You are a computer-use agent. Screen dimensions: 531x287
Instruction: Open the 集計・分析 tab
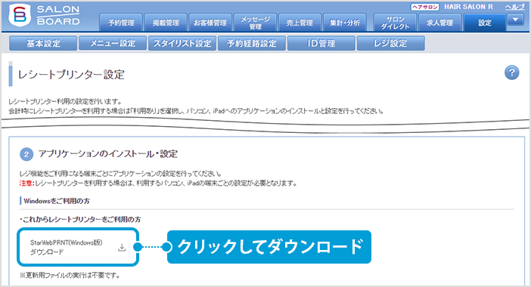point(345,23)
